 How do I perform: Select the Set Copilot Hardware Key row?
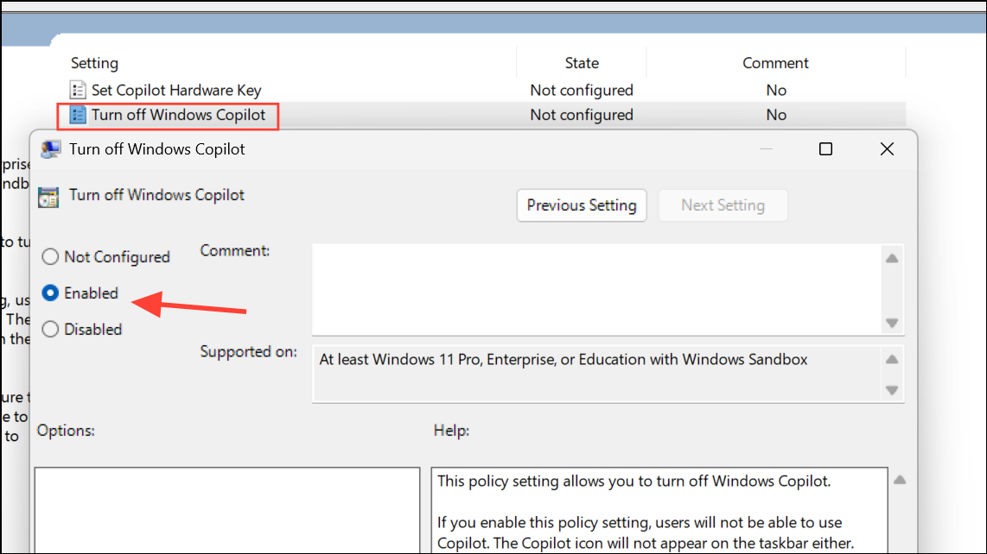(x=176, y=90)
